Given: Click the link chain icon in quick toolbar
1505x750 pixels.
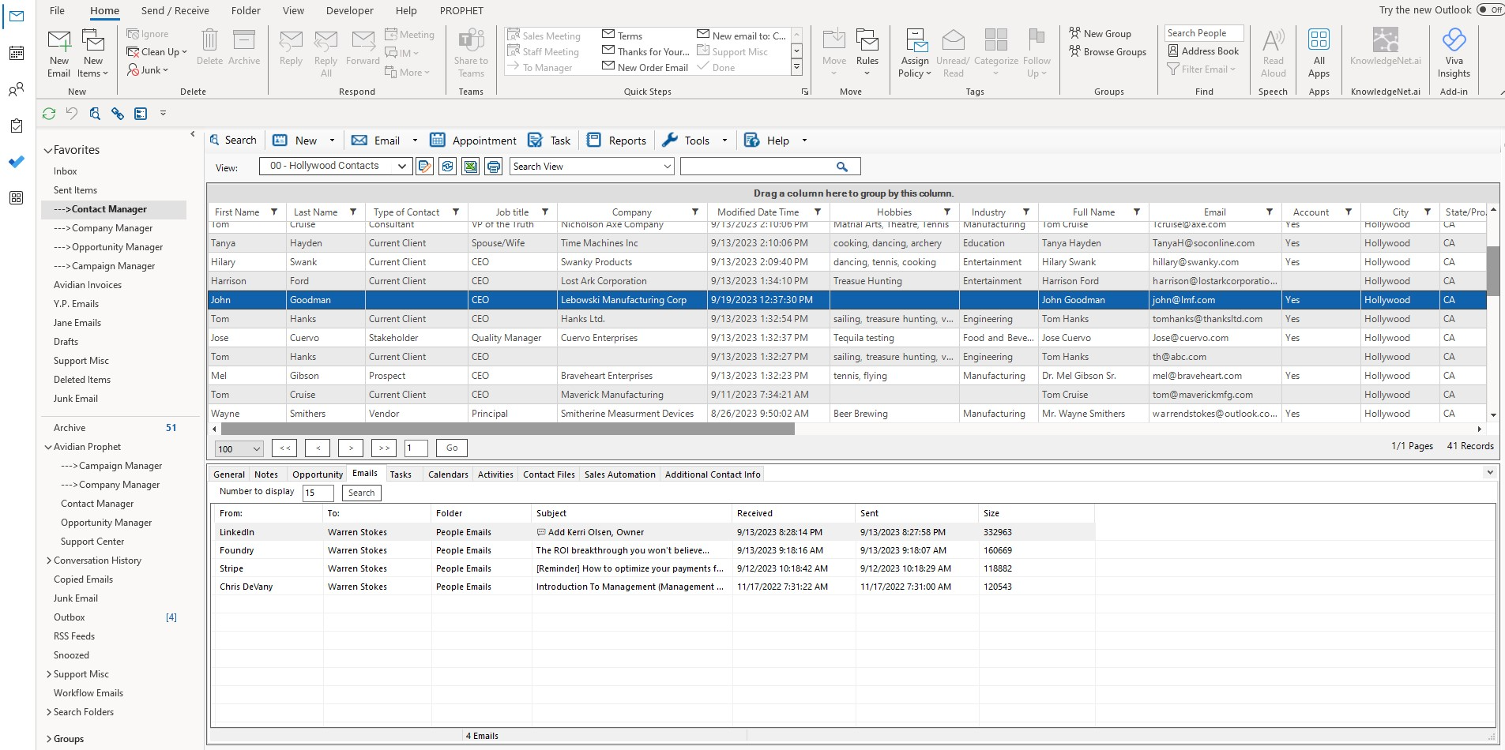Looking at the screenshot, I should 118,114.
